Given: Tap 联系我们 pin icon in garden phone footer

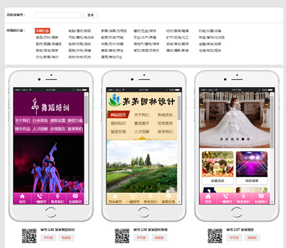Looking at the screenshot, I should 150,196.
